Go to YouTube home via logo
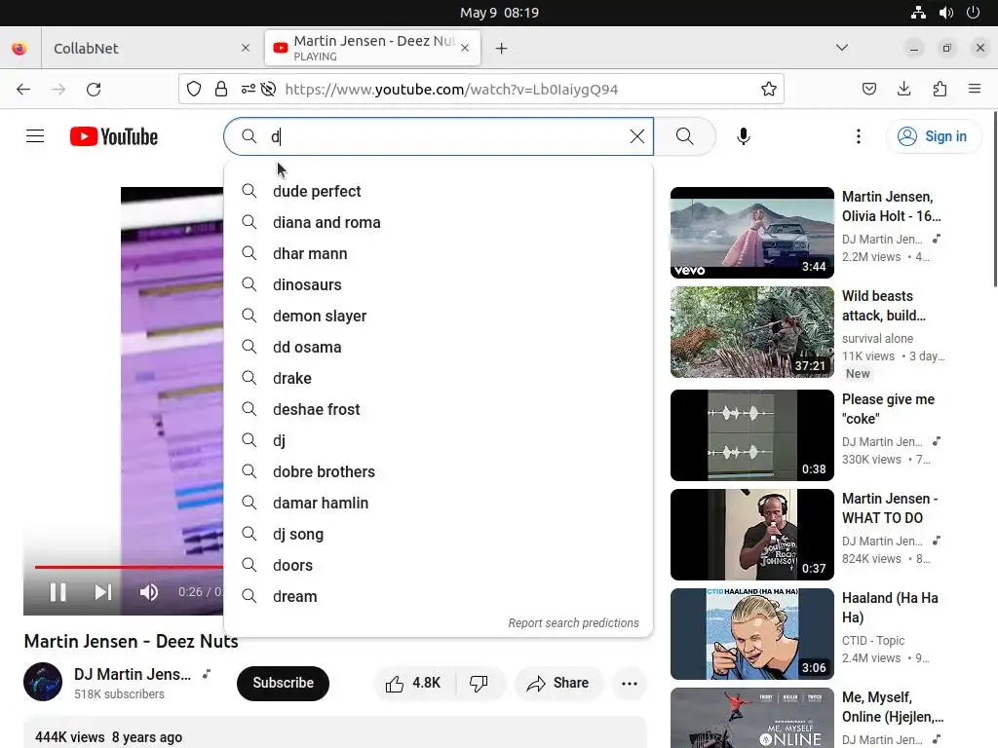The width and height of the screenshot is (998, 748). [x=114, y=136]
